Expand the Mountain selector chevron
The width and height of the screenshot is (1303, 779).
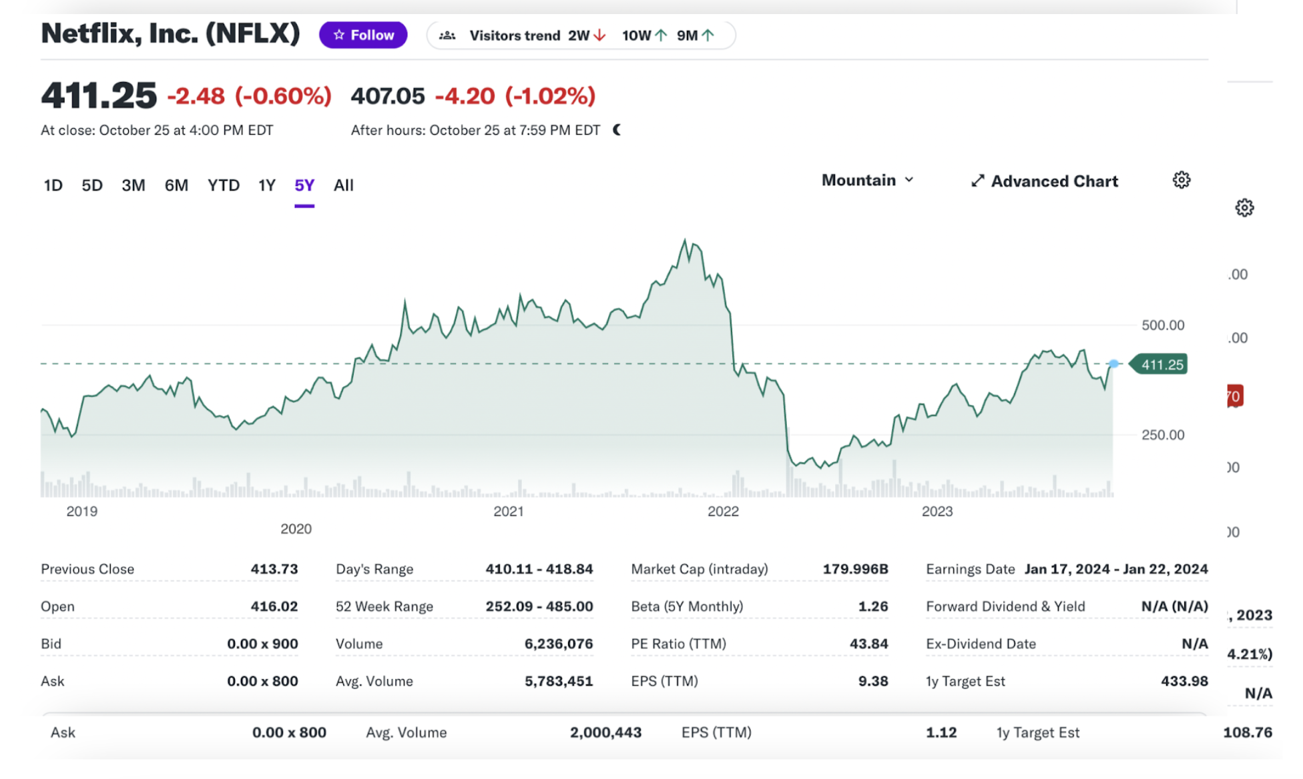(x=909, y=179)
